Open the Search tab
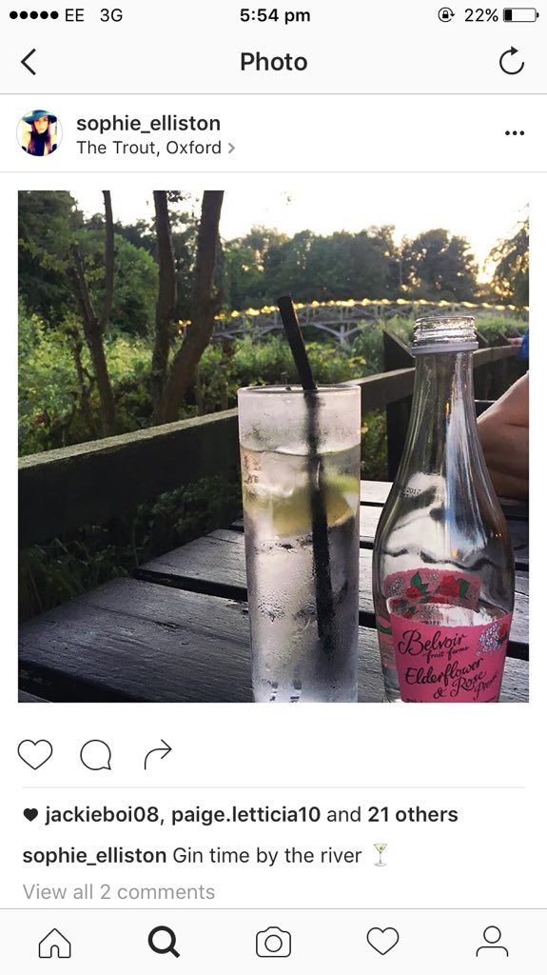The image size is (547, 975). (x=164, y=943)
